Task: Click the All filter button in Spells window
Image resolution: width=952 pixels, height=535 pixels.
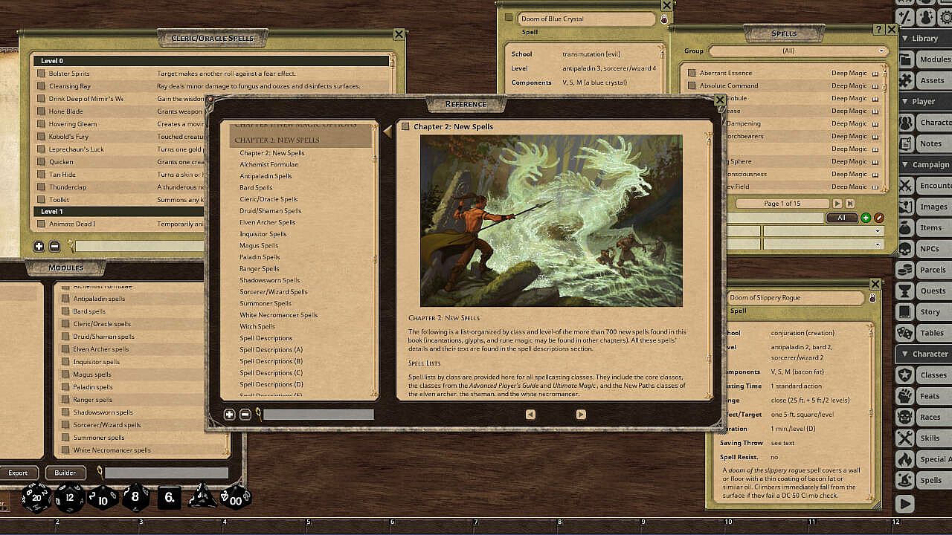Action: click(x=841, y=218)
